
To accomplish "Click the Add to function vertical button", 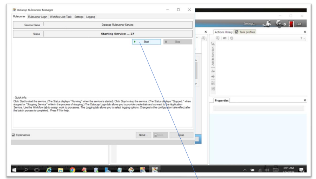I will 213,56.
